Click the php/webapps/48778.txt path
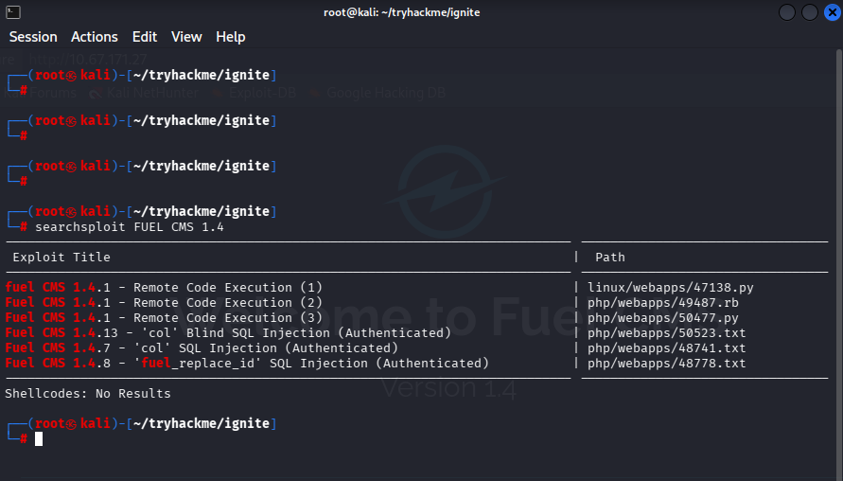The image size is (843, 481). coord(667,364)
